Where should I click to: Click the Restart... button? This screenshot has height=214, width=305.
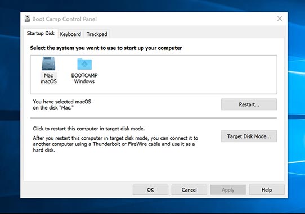pos(249,104)
